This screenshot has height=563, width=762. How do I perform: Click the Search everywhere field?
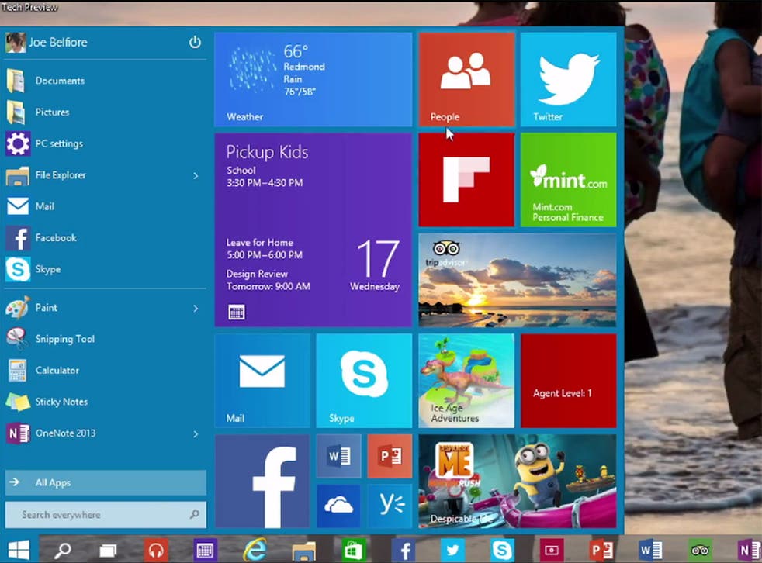tap(106, 515)
